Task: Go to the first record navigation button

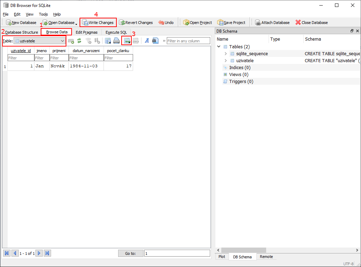Action: pos(7,253)
